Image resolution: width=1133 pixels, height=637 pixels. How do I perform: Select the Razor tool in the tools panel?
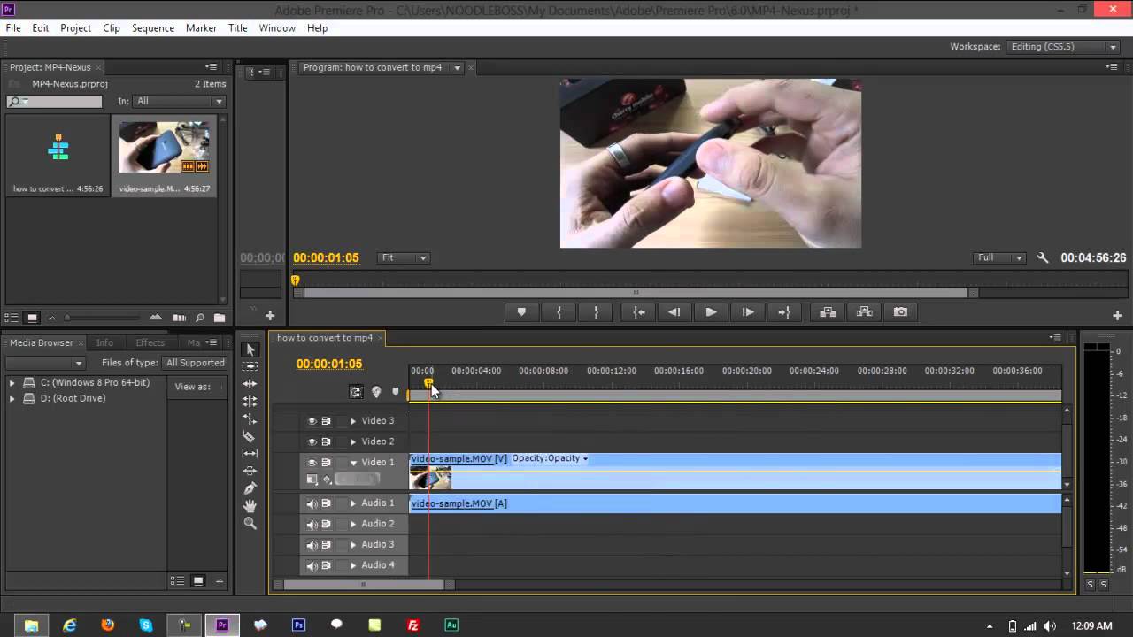click(x=250, y=436)
